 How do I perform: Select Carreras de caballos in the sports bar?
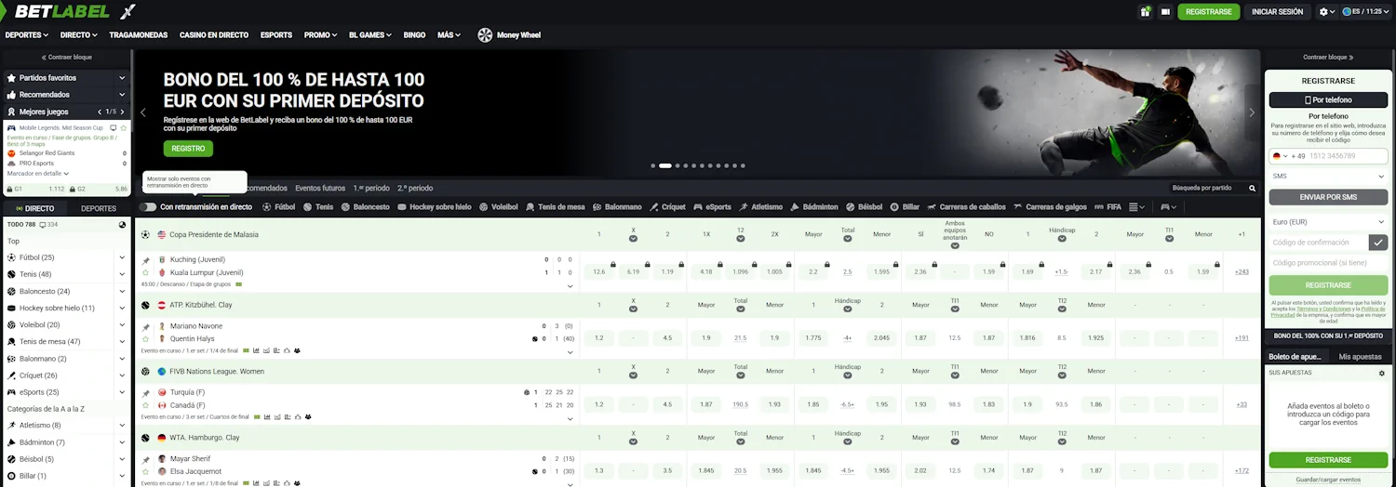(x=966, y=206)
